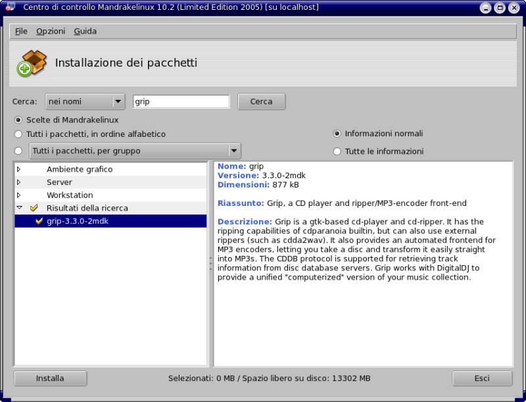Expand the Workstation category

tap(19, 195)
